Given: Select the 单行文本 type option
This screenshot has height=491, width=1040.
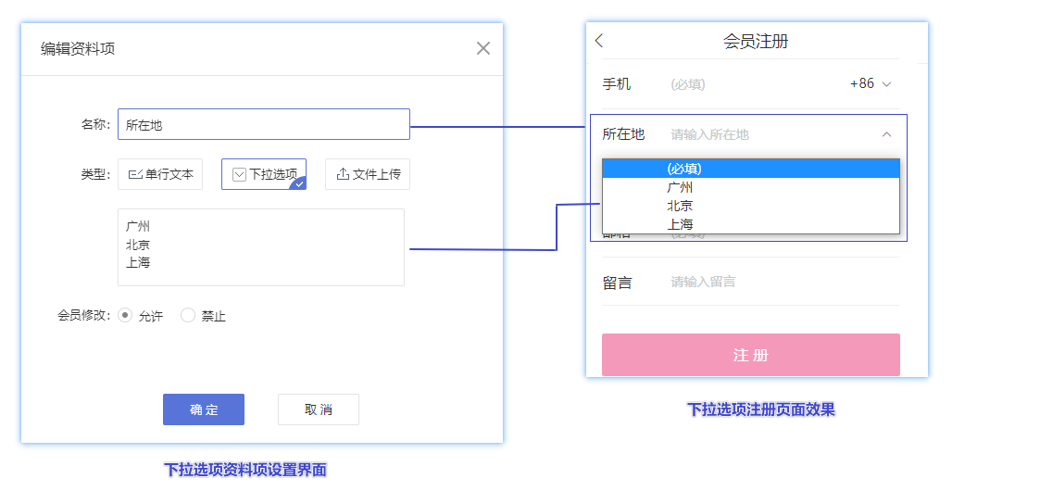Looking at the screenshot, I should pos(160,174).
